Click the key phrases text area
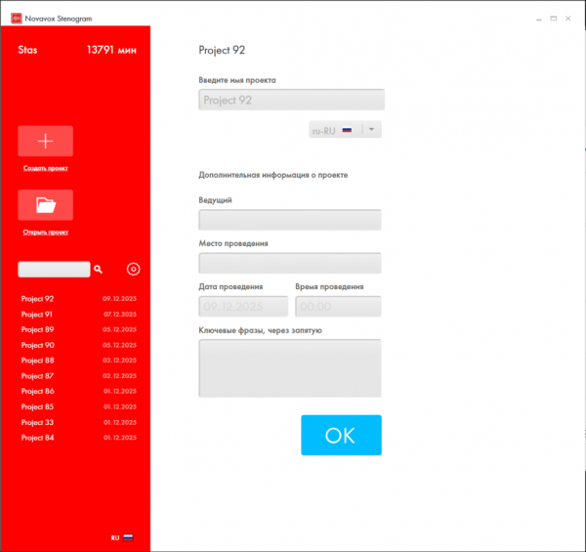586x552 pixels. 289,367
